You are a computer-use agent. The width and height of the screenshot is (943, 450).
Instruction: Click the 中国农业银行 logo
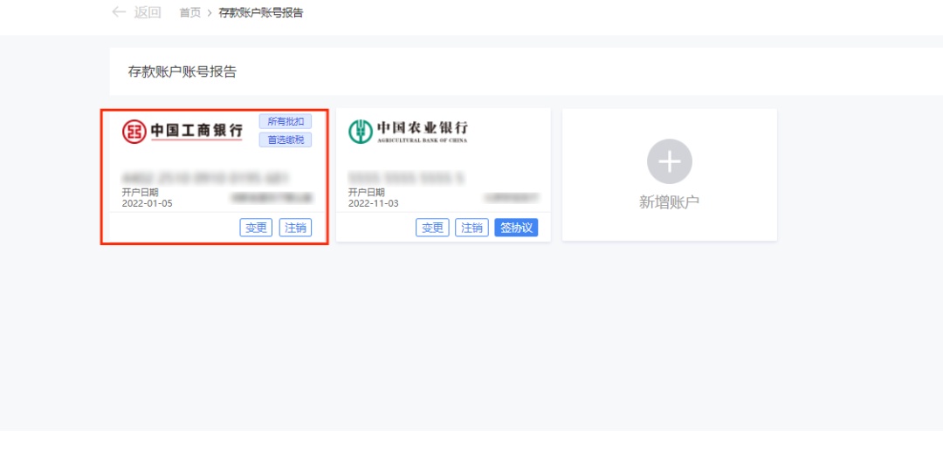(408, 131)
